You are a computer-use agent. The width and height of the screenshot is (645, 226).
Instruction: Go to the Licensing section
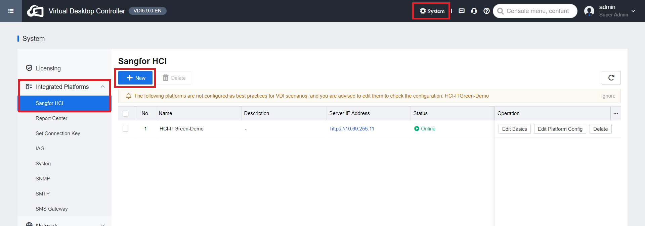tap(48, 68)
